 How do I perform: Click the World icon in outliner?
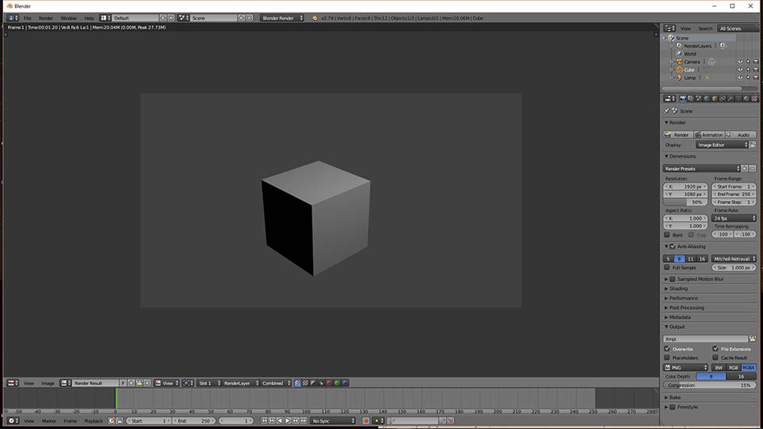pos(680,53)
